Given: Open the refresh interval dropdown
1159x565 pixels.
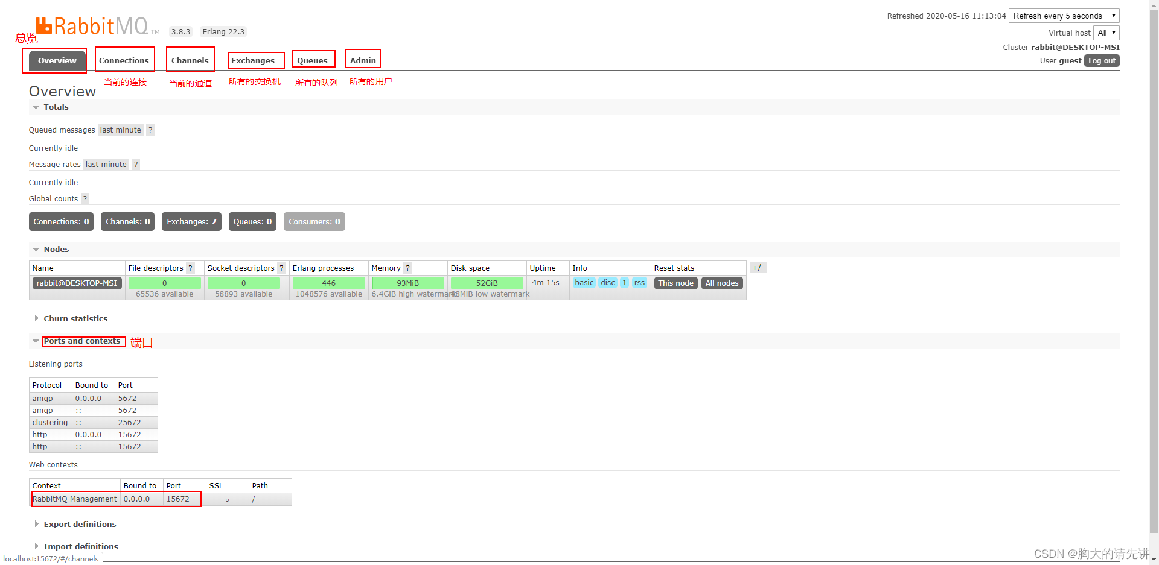Looking at the screenshot, I should 1064,16.
